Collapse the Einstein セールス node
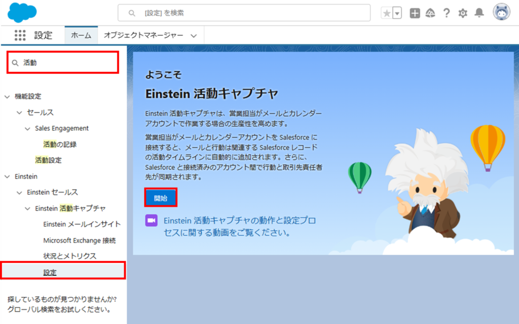Viewport: 519px width, 324px height. click(x=20, y=193)
